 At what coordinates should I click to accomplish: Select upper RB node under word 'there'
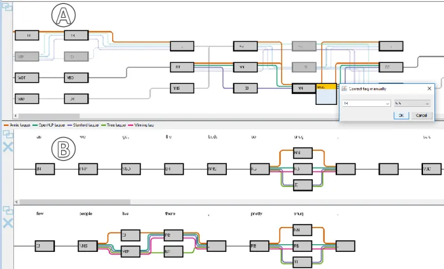173,235
